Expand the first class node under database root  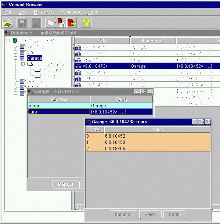pyautogui.click(x=16, y=46)
